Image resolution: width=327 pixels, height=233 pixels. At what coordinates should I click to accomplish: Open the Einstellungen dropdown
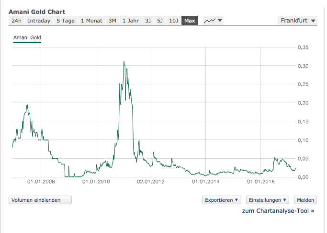click(267, 200)
